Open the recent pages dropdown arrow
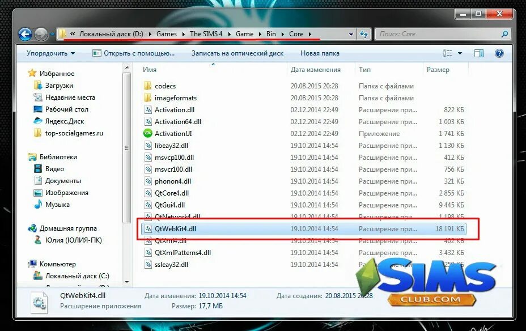Viewport: 526px width, 331px height. click(52, 34)
